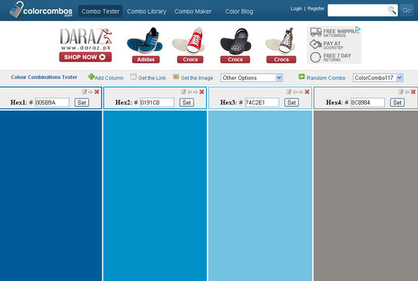The height and width of the screenshot is (281, 418).
Task: Click the colorcombos padlock logo
Action: pyautogui.click(x=41, y=10)
